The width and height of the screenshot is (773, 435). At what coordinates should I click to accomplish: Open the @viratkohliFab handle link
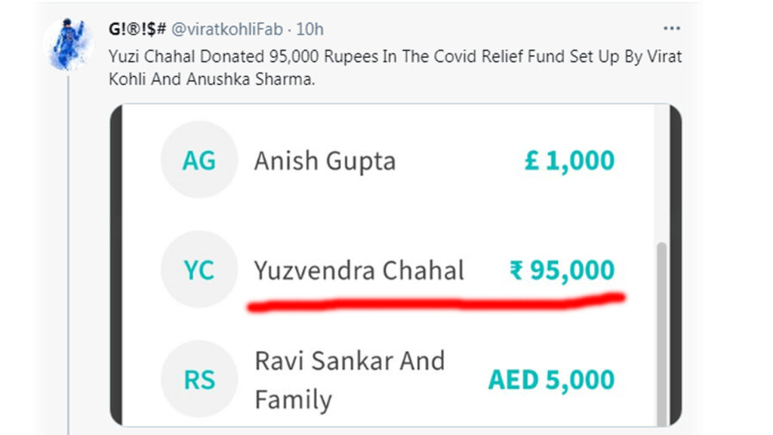click(x=229, y=29)
